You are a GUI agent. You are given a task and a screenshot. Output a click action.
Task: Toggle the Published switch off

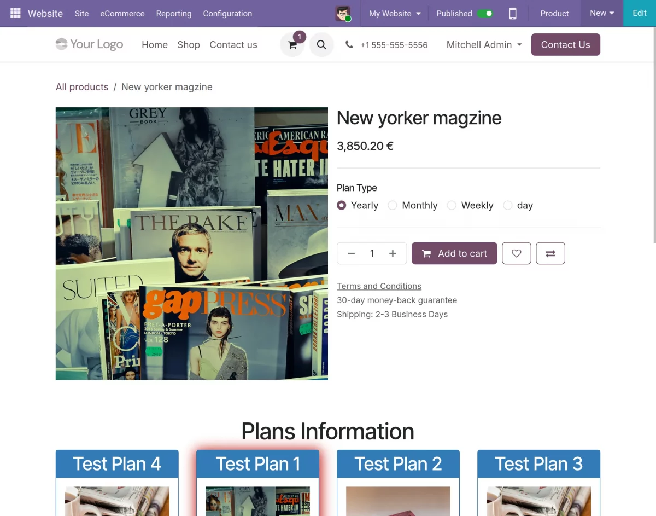[485, 13]
